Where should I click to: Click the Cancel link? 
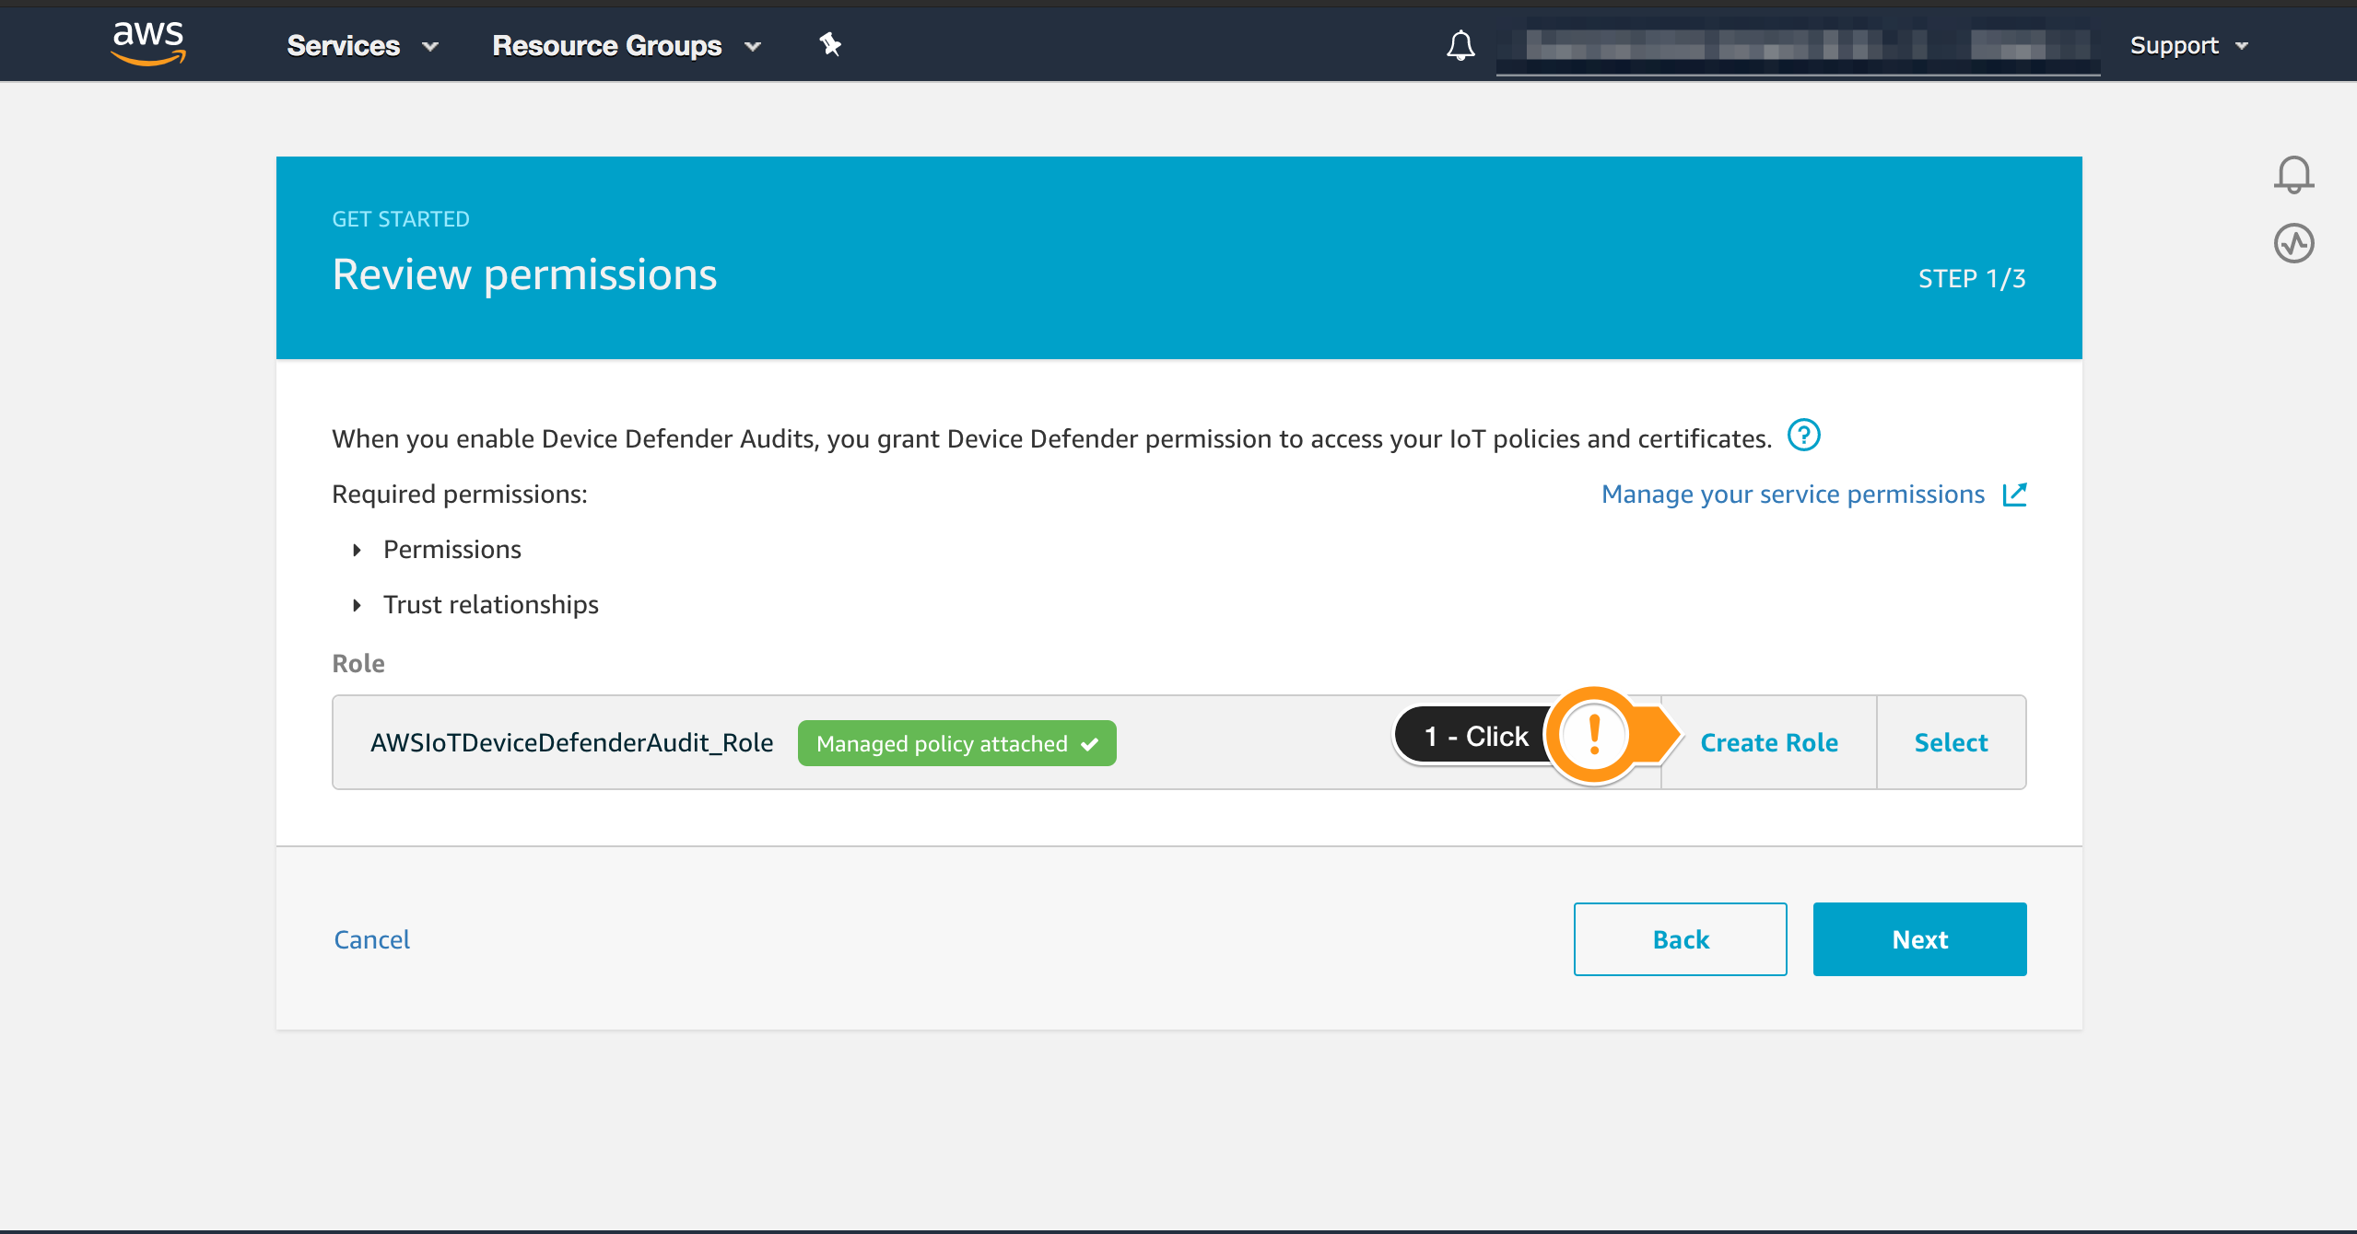(x=371, y=939)
